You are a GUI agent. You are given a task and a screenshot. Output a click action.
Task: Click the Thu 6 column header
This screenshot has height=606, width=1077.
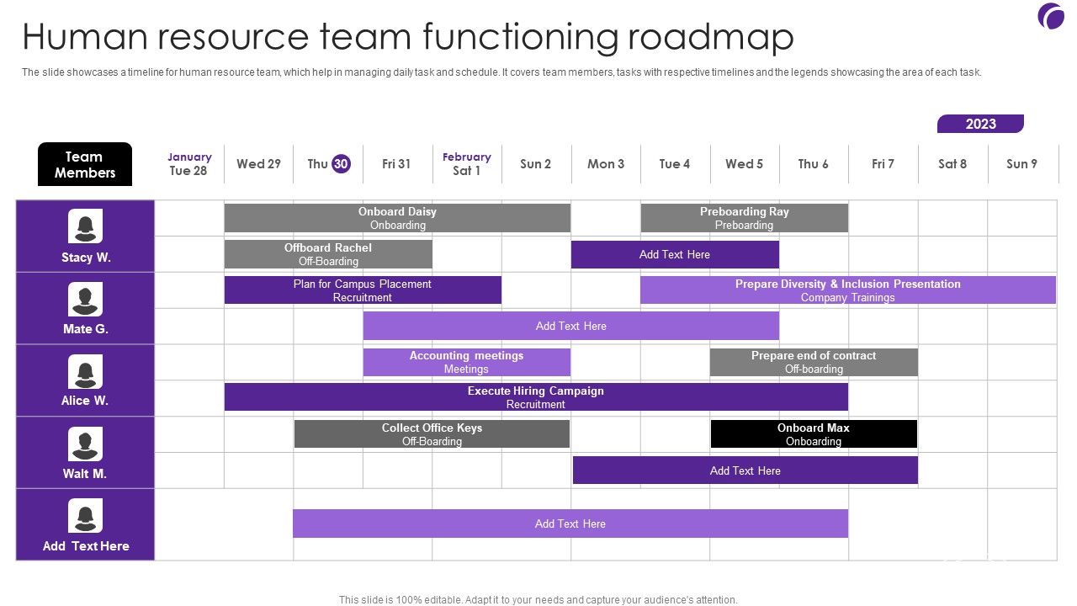(814, 164)
